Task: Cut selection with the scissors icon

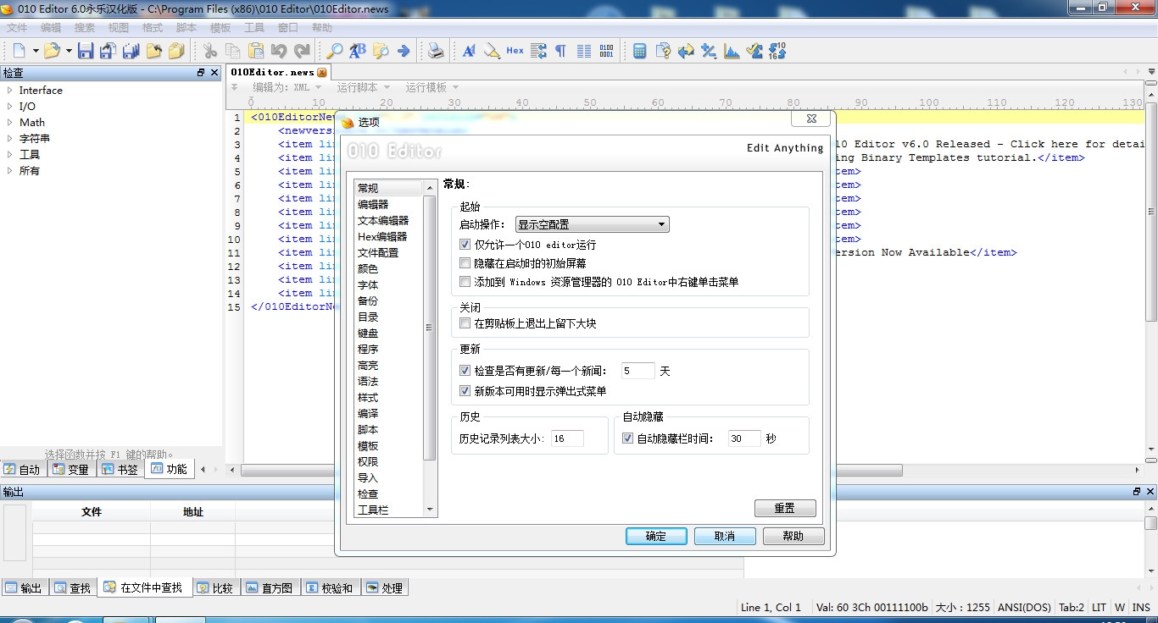Action: (x=210, y=51)
